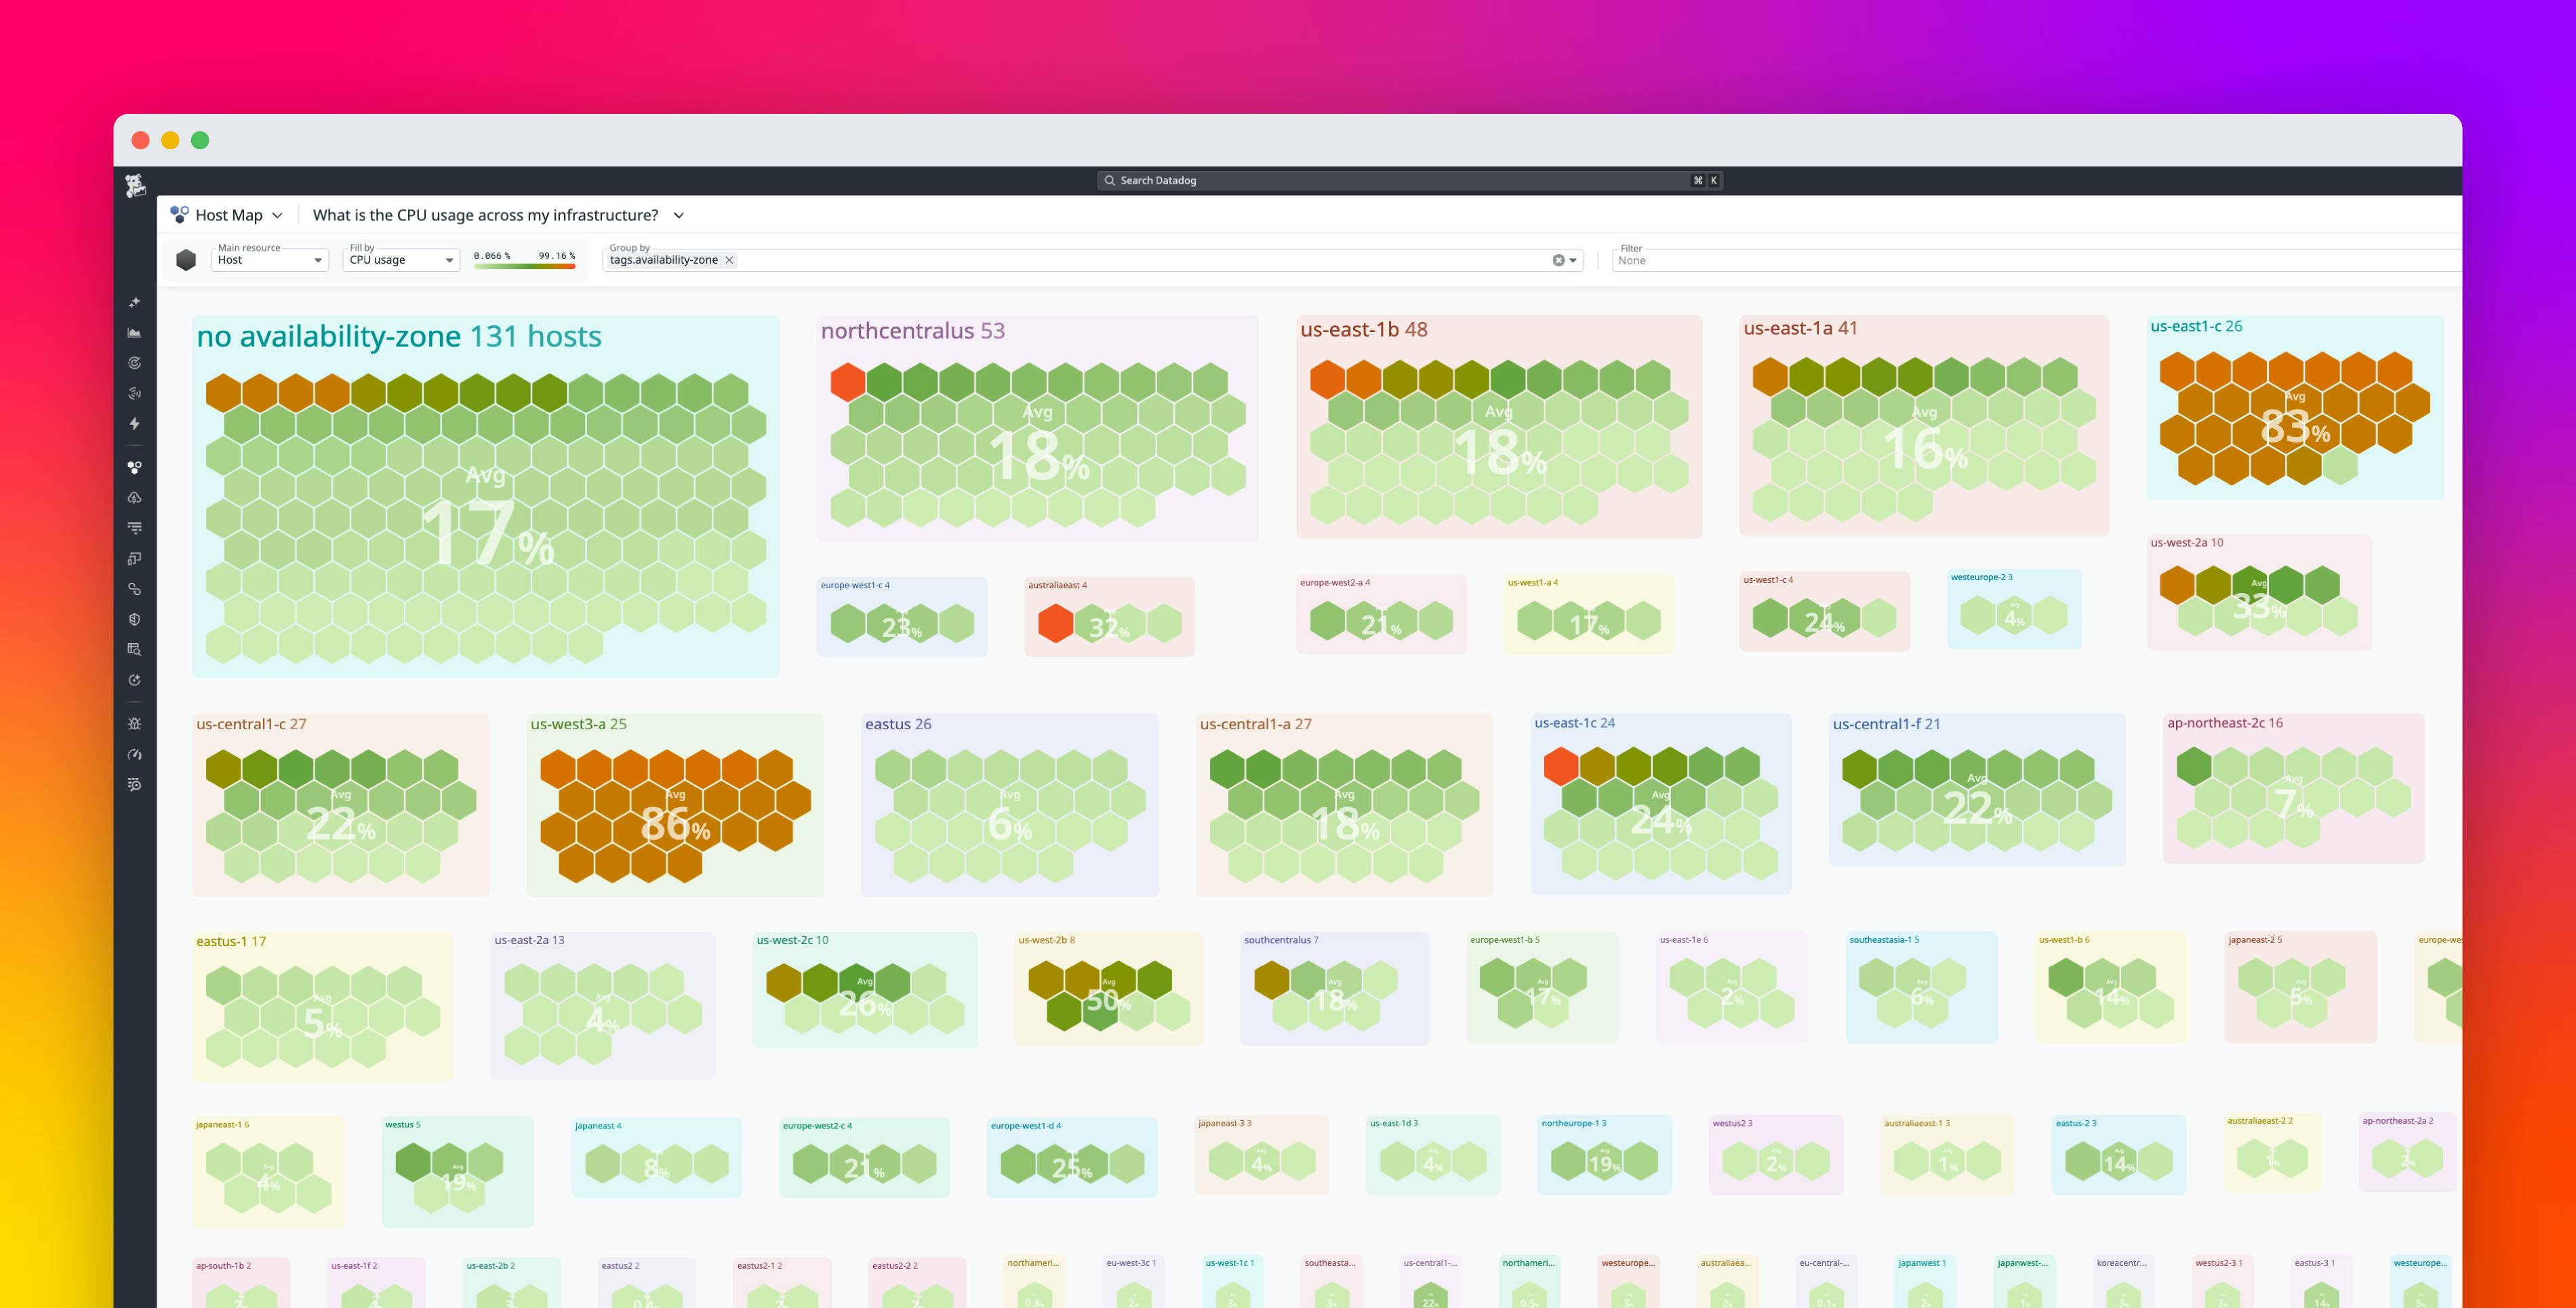Open the sparkle AI icon in sidebar
Image resolution: width=2576 pixels, height=1308 pixels.
[x=135, y=302]
